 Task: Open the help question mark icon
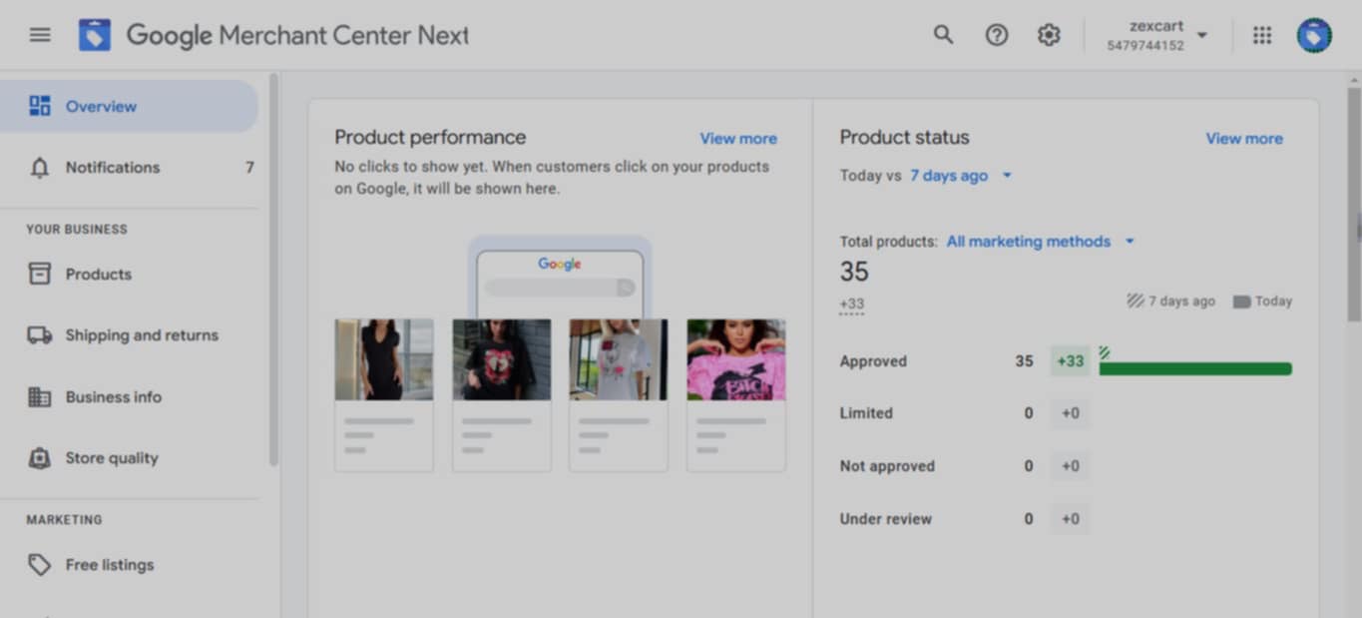(x=996, y=35)
